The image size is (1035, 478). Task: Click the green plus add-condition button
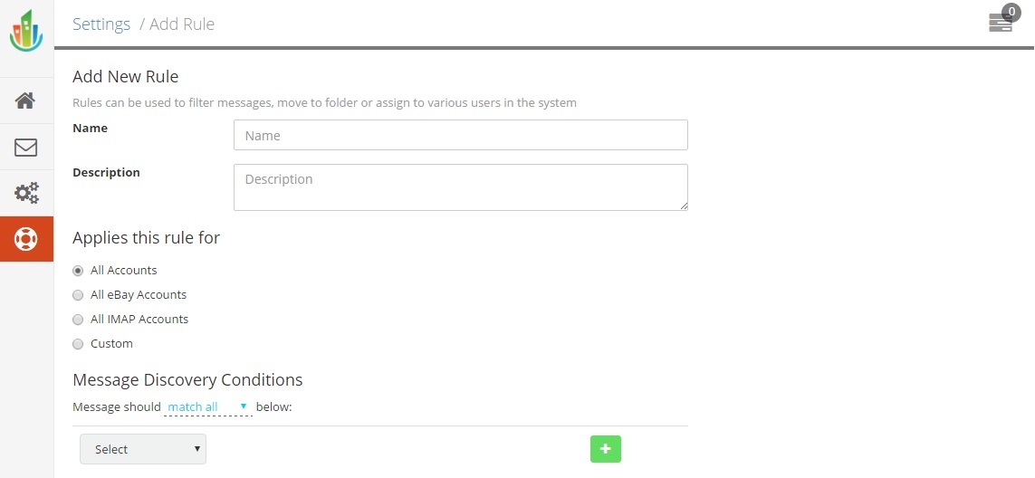point(606,449)
